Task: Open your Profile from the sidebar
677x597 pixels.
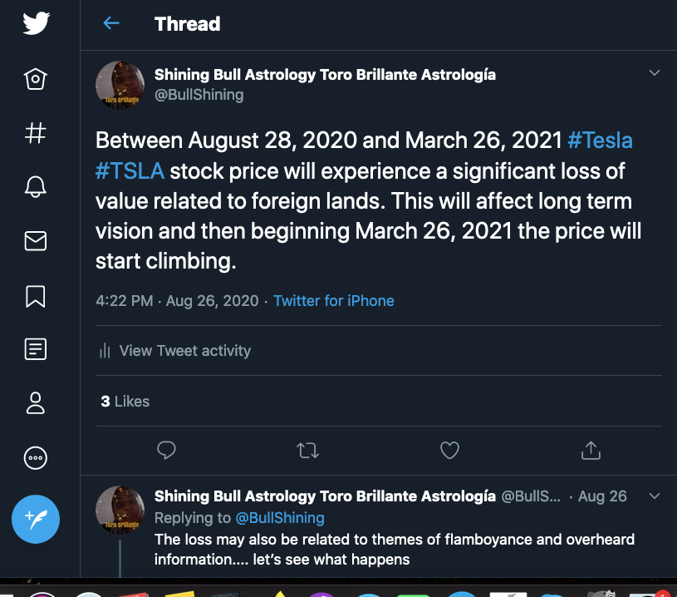Action: coord(35,403)
